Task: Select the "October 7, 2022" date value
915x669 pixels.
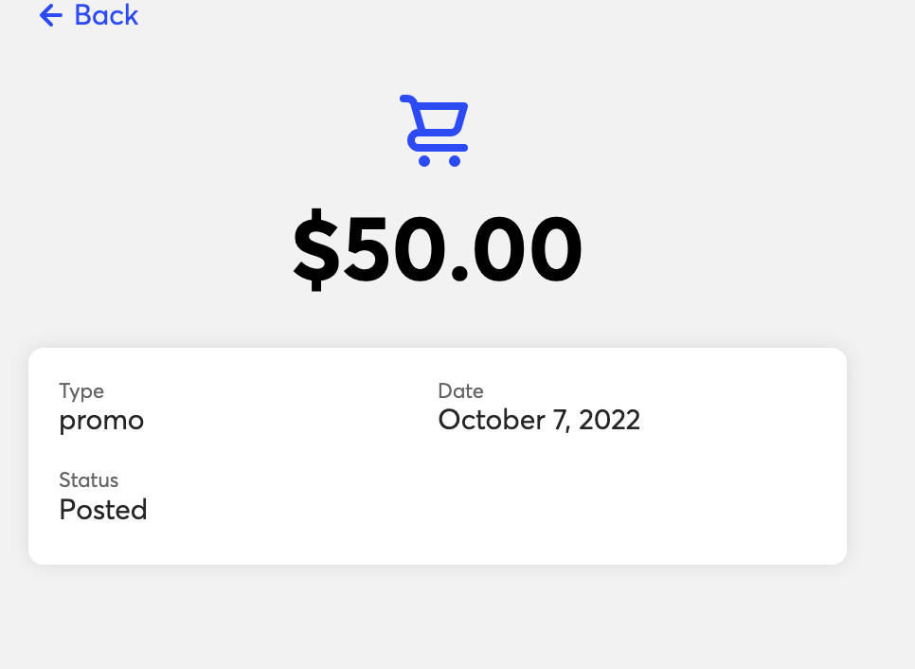Action: pos(539,420)
